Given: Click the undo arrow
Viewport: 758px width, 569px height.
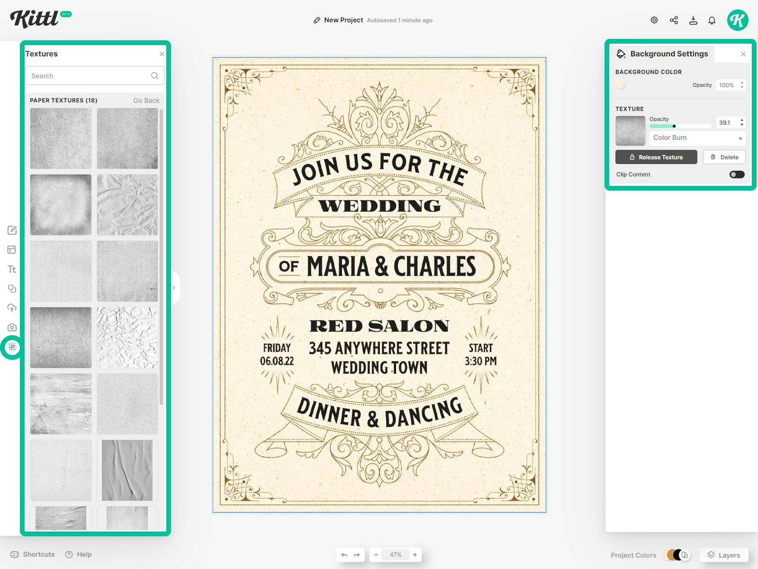Looking at the screenshot, I should (344, 555).
